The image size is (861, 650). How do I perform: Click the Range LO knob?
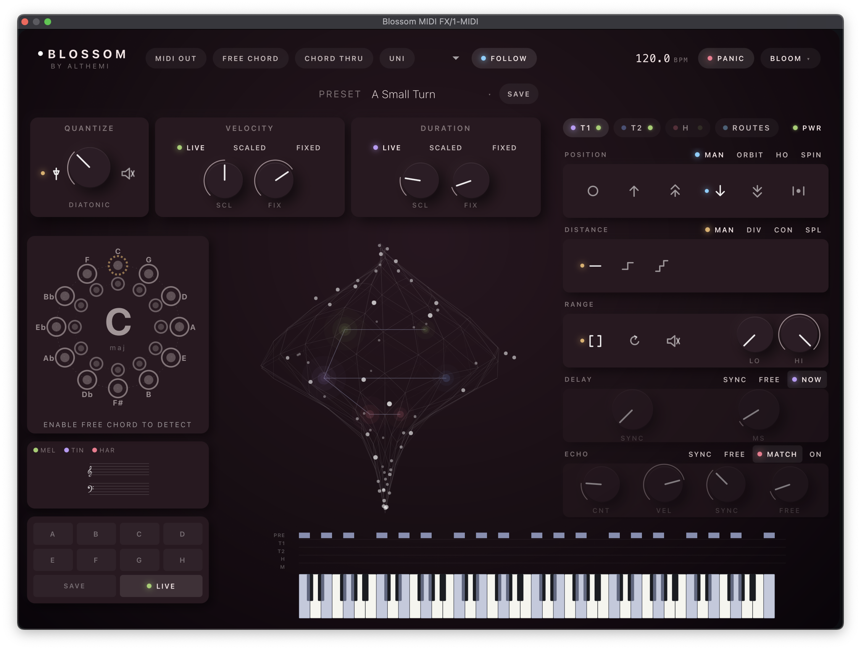click(x=755, y=335)
